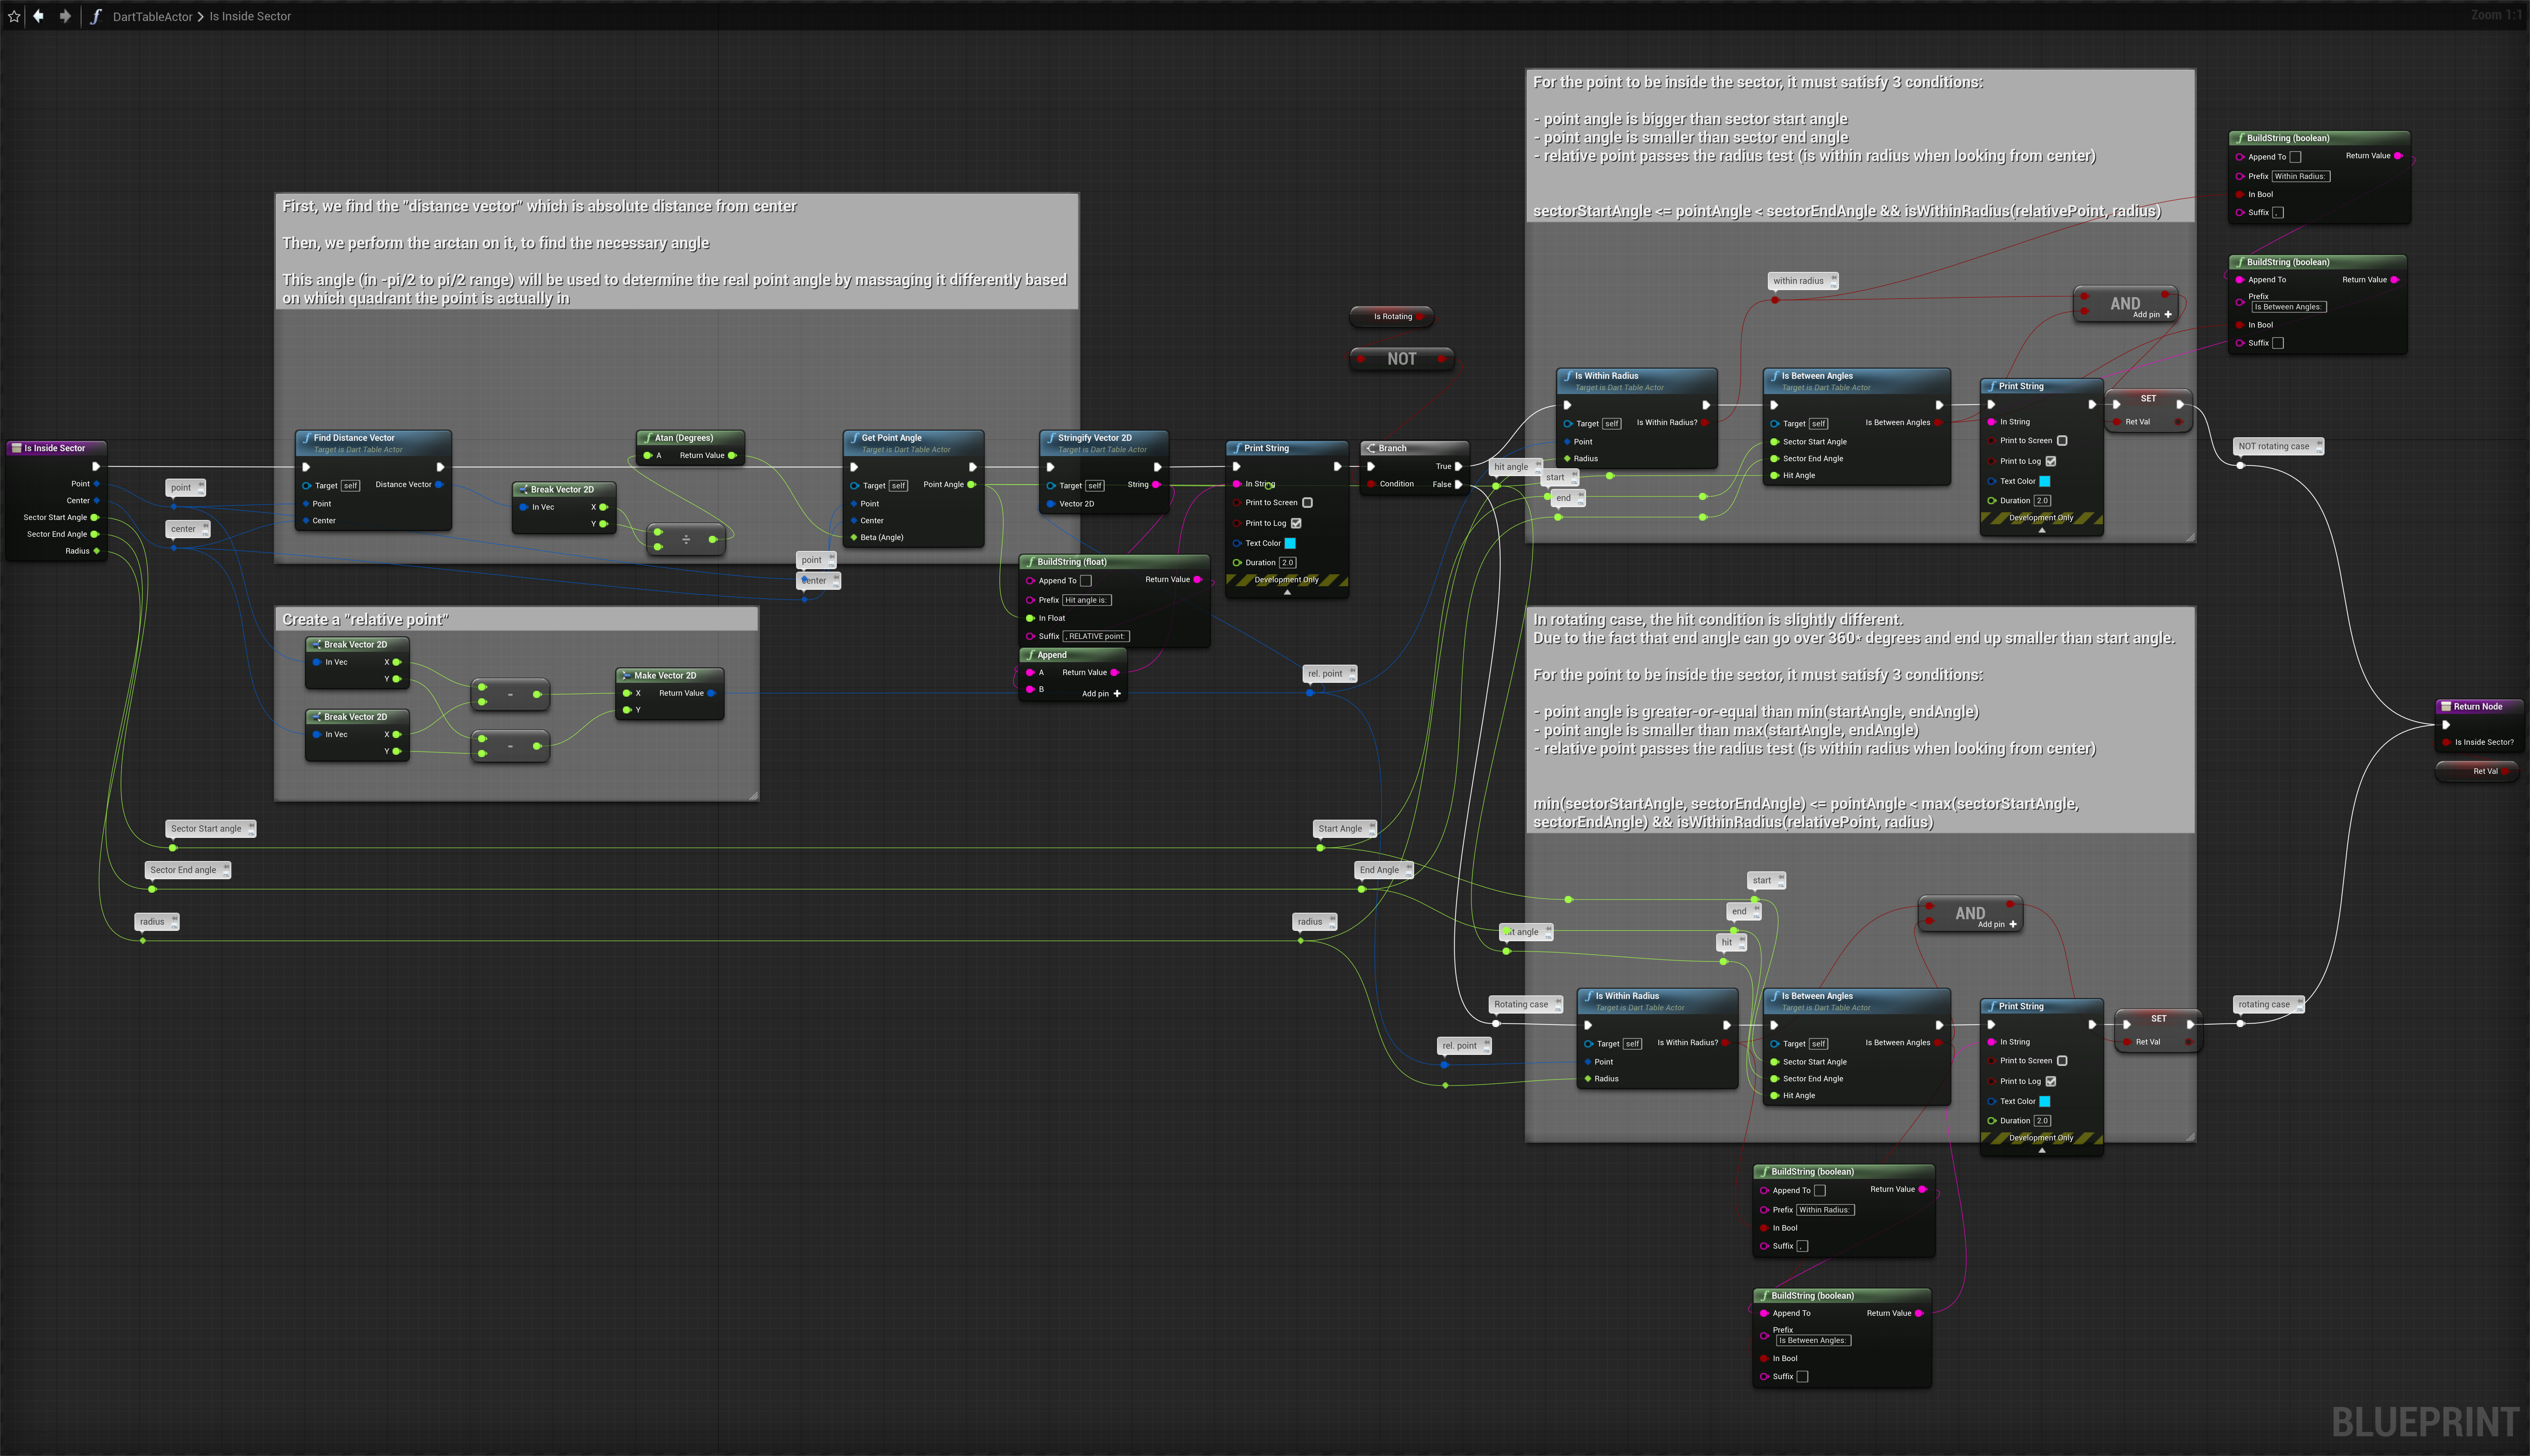Click the function icon before DartTableActor breadcrumb
This screenshot has height=1456, width=2530.
coord(96,16)
